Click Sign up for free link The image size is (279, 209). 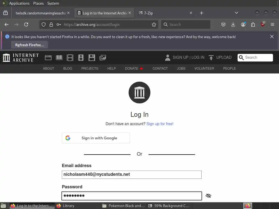coord(160,124)
